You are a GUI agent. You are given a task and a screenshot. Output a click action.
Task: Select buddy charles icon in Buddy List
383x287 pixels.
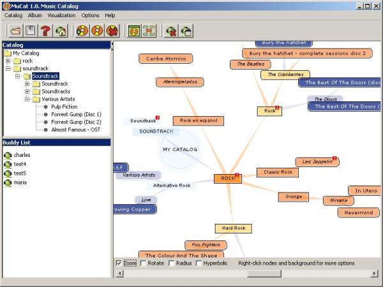click(x=8, y=156)
